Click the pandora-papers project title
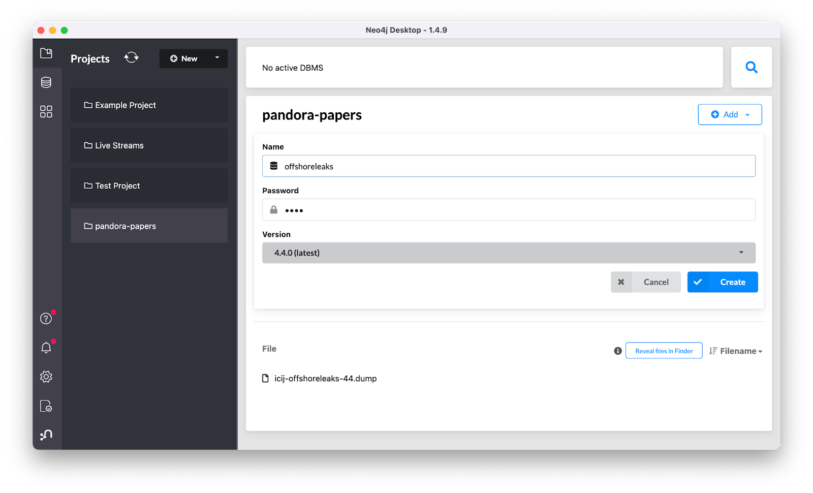This screenshot has width=813, height=493. [312, 115]
